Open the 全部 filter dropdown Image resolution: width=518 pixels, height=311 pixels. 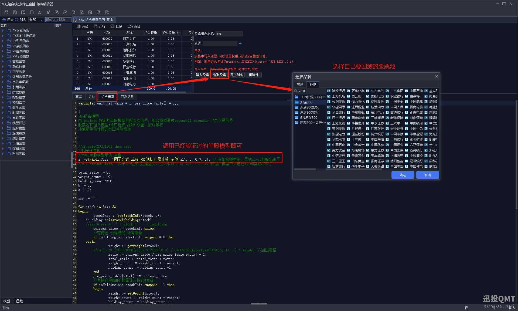coord(36,20)
